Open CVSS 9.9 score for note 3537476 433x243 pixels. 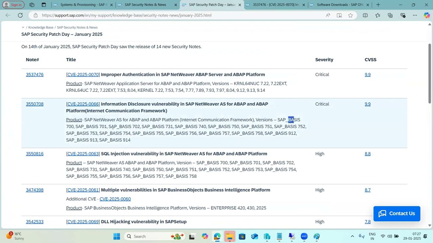click(367, 75)
